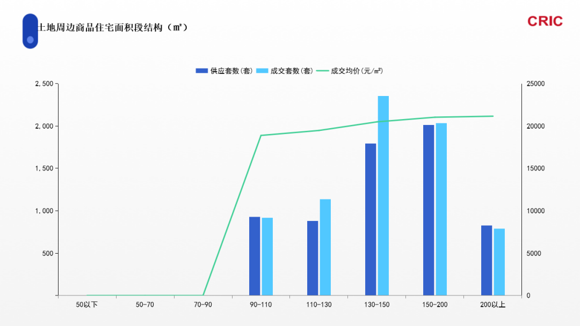Select the 110-130 light blue transaction bar
This screenshot has width=580, height=326.
tap(325, 247)
